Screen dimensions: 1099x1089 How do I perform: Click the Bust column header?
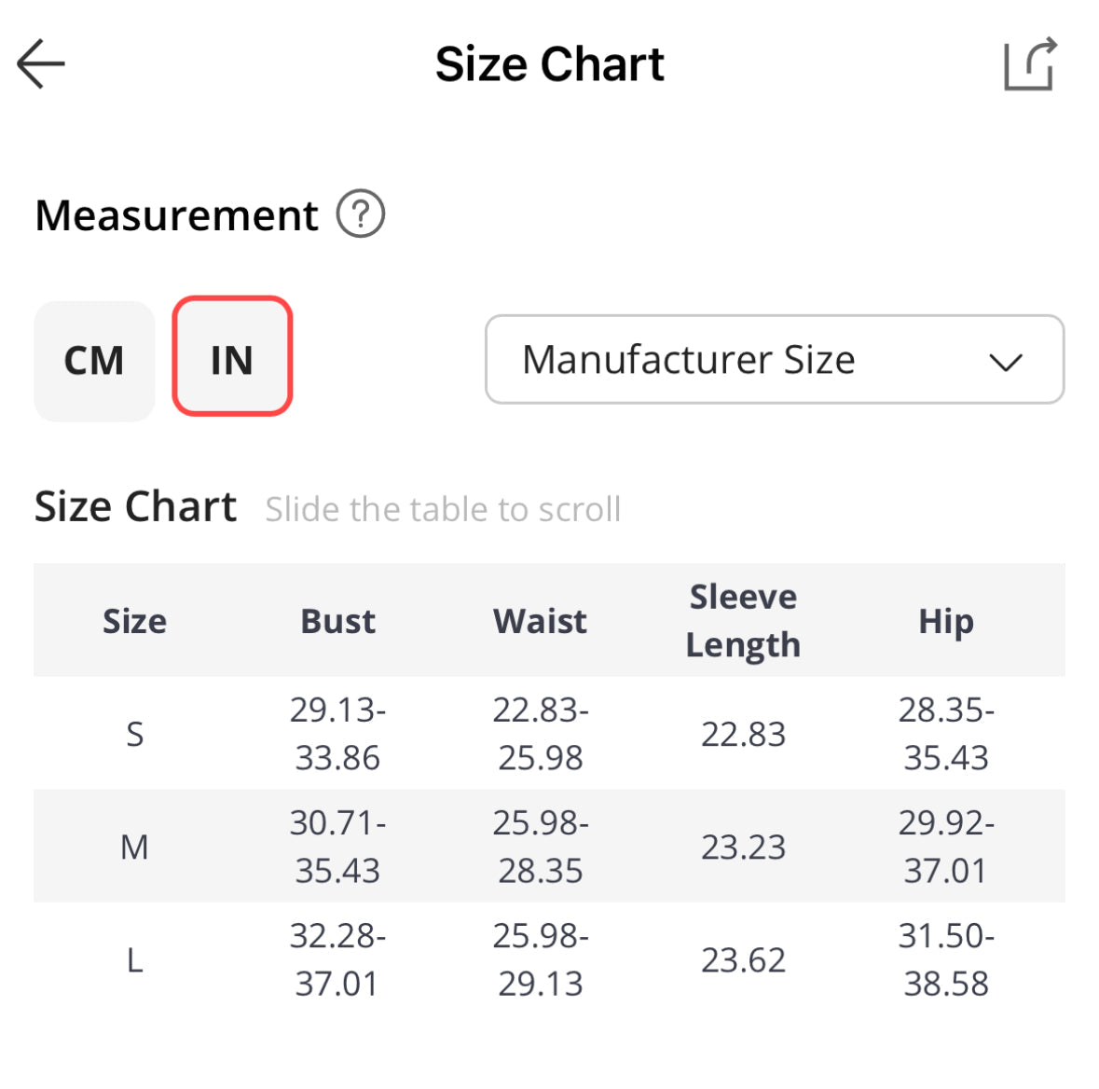337,621
